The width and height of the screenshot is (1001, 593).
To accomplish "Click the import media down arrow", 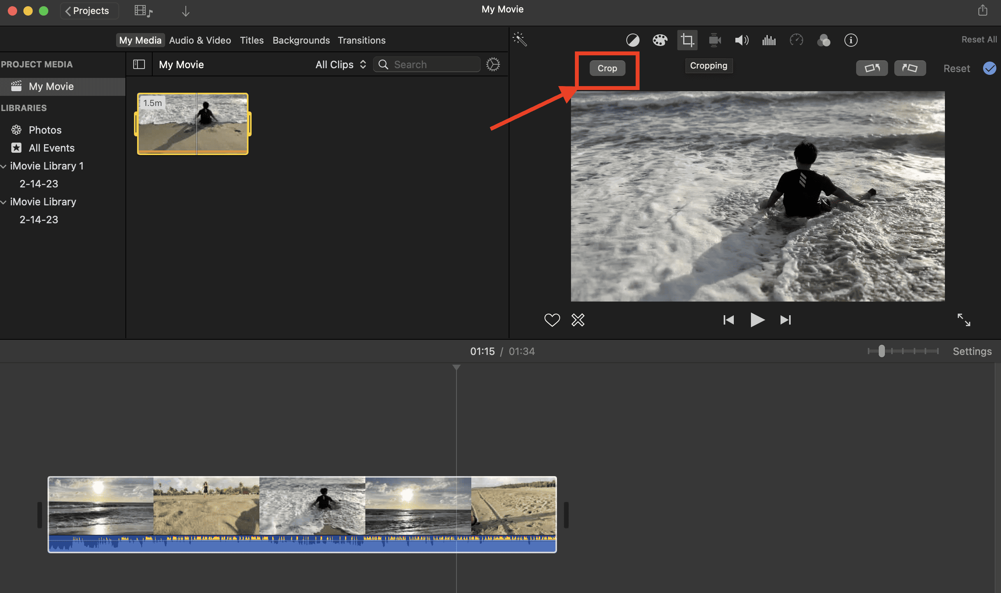I will (186, 11).
